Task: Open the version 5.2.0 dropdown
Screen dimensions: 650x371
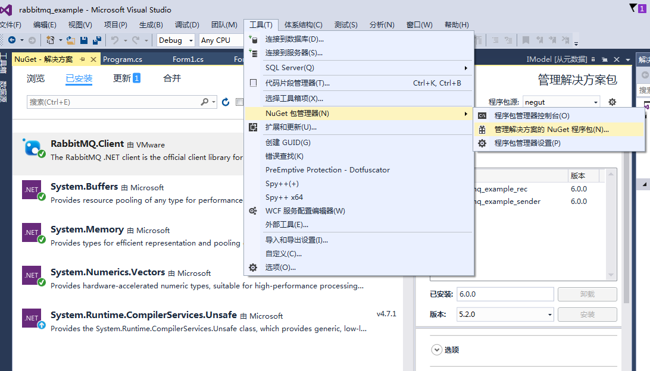Action: [549, 315]
